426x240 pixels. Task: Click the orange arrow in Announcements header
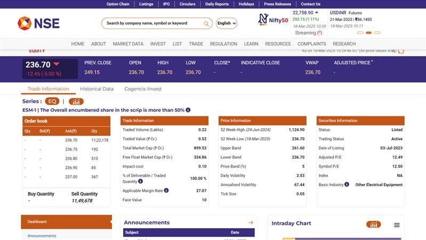(251, 222)
